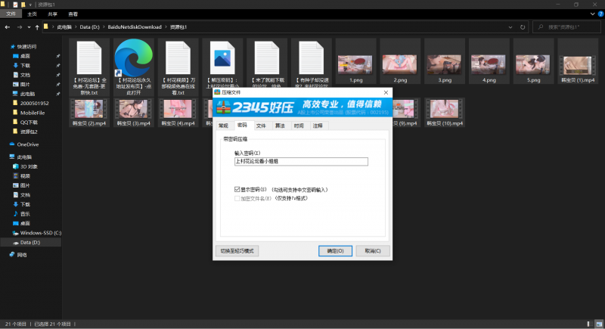
Task: Select Windows-SSD (C:) drive
Action: (41, 233)
